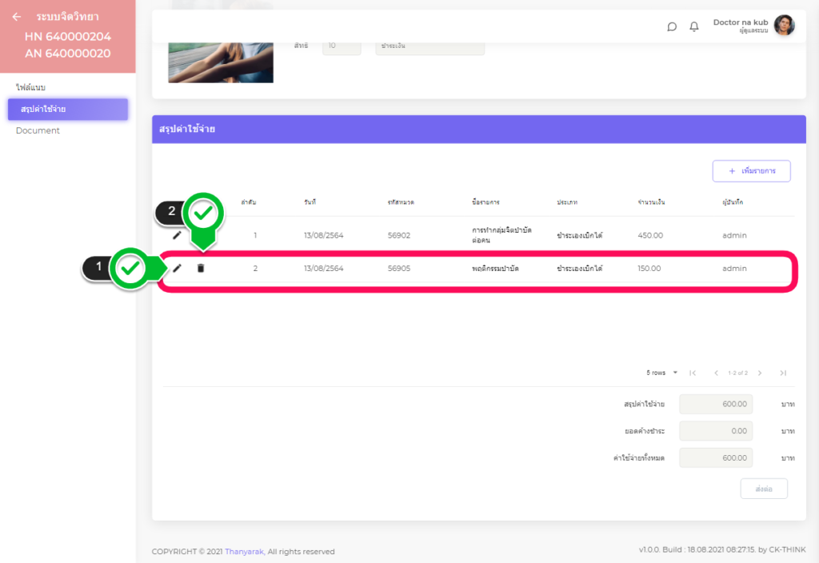
Task: Open the chat messages icon
Action: point(672,26)
